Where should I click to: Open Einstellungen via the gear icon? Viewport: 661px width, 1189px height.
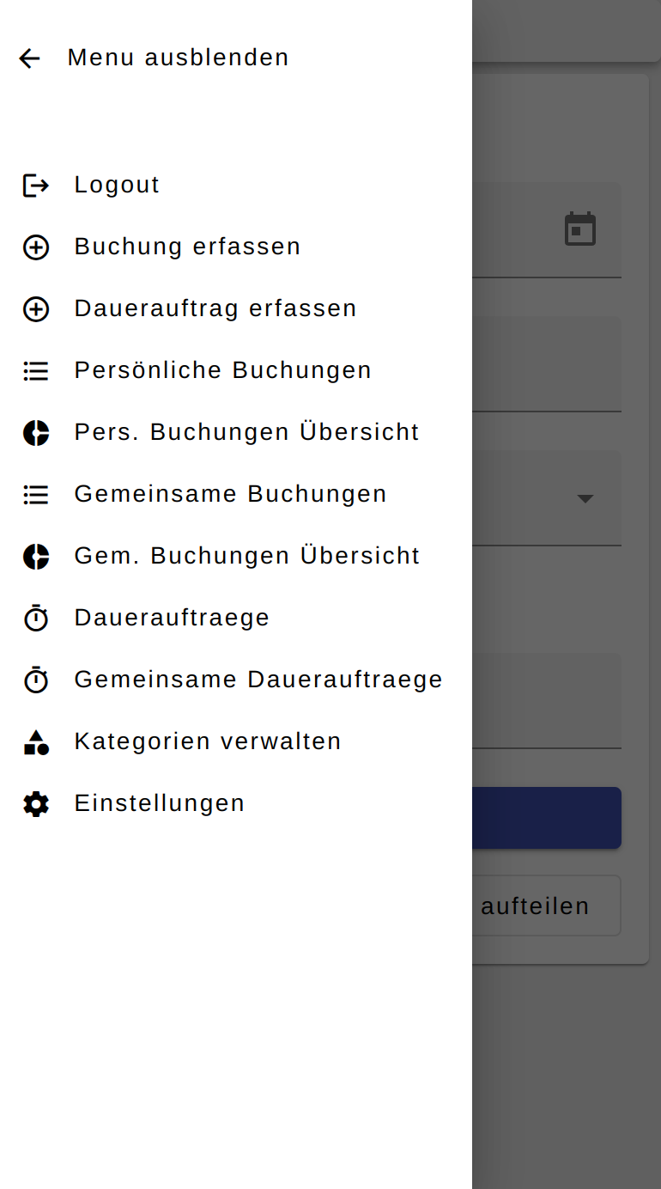(x=35, y=804)
